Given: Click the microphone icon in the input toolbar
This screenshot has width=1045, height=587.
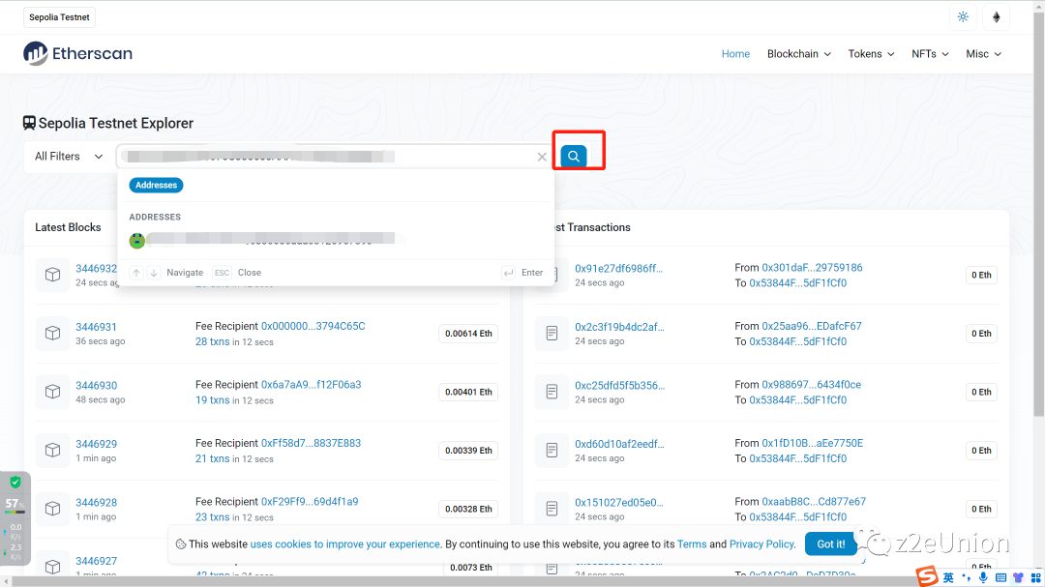Looking at the screenshot, I should [x=984, y=577].
